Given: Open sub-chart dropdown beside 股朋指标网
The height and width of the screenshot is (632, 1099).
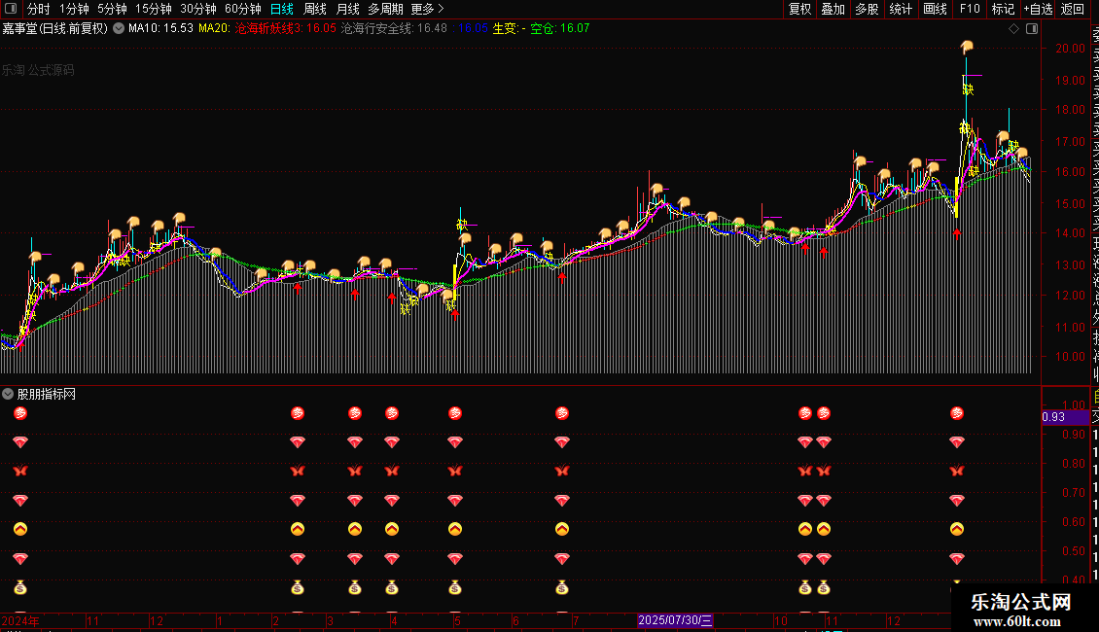Looking at the screenshot, I should click(8, 394).
